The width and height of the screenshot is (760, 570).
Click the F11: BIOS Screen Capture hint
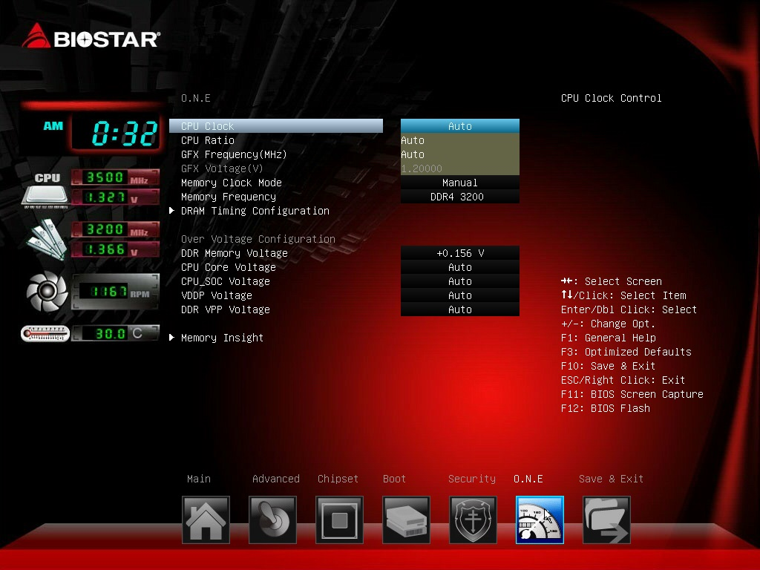(632, 394)
